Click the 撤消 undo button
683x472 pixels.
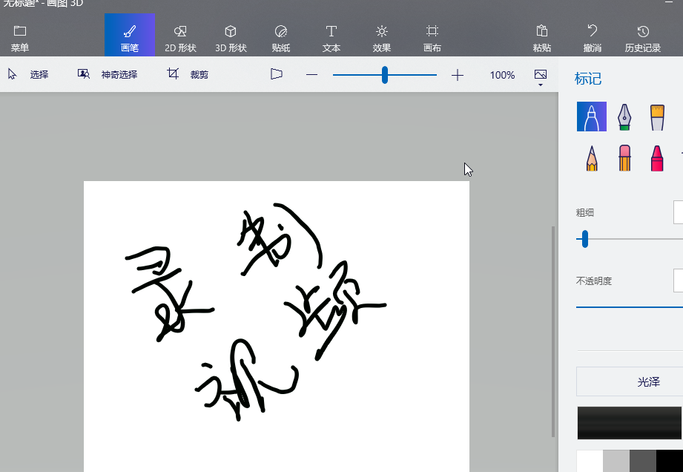click(x=592, y=38)
